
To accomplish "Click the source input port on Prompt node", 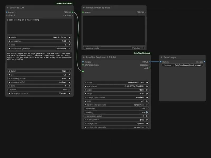I will coord(83,12).
